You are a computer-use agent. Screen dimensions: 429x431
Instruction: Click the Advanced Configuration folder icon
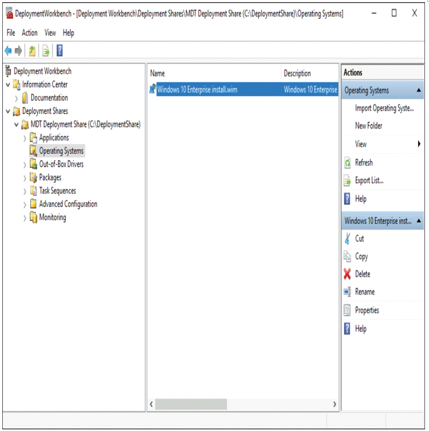[33, 204]
